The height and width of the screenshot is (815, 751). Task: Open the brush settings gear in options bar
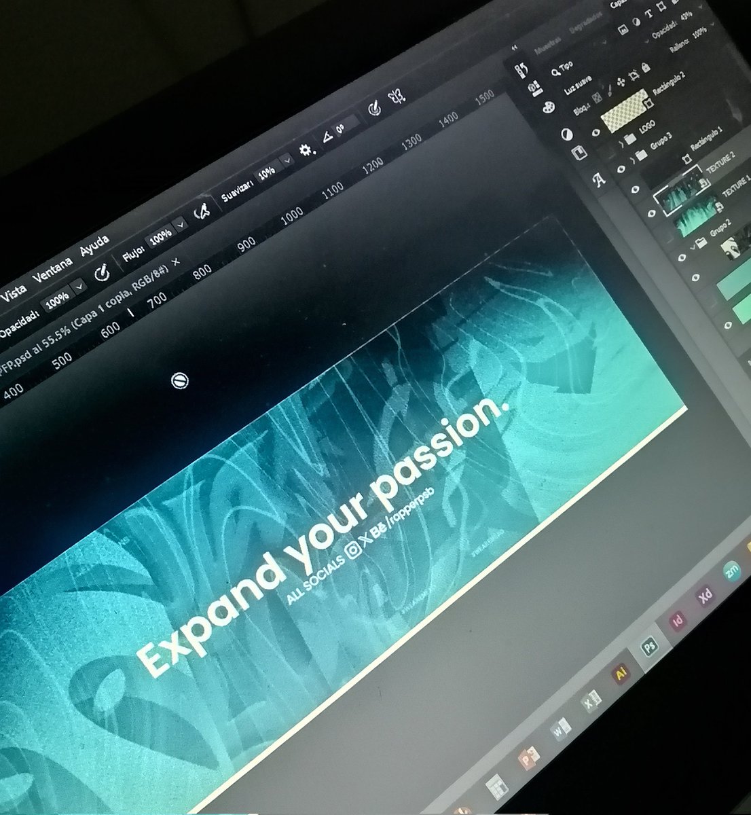[x=306, y=149]
